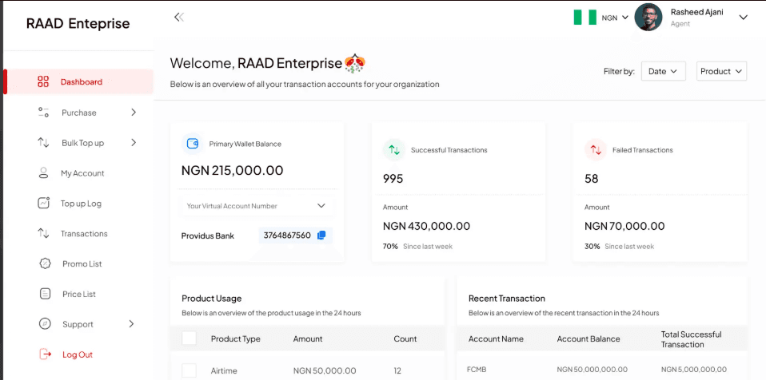Click the green Successful Transactions arrows icon

coord(394,150)
